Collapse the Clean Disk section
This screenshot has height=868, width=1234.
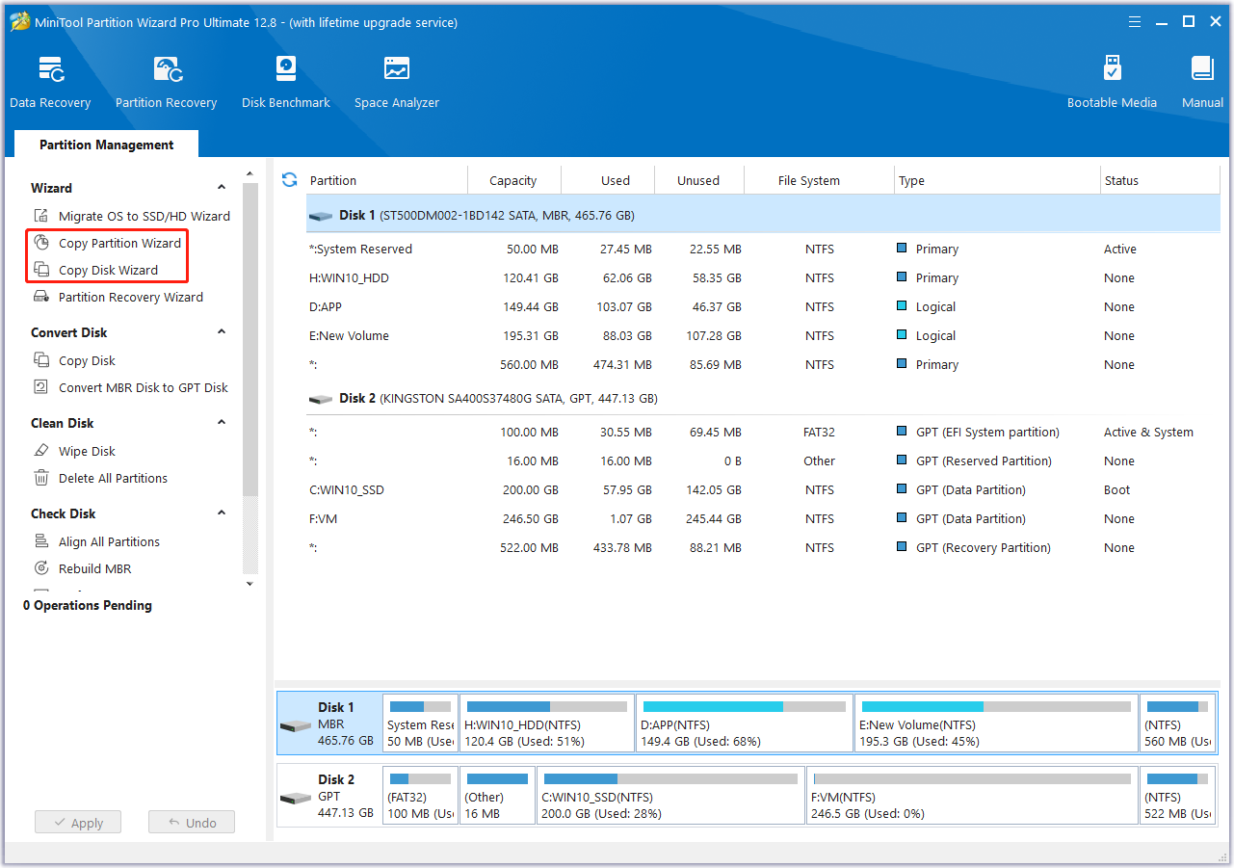click(222, 423)
